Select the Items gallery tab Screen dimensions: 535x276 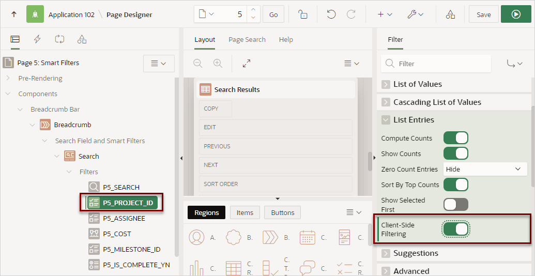point(245,212)
